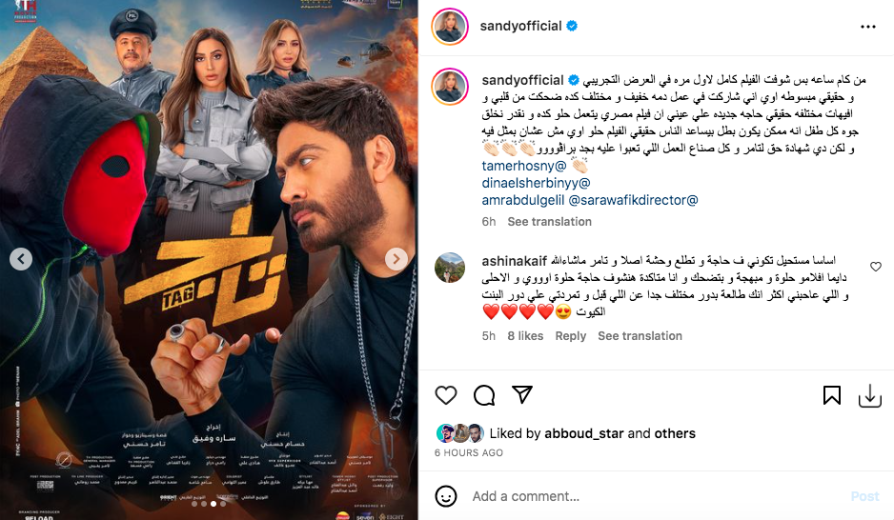This screenshot has height=520, width=894.
Task: Open comments via the speech bubble icon
Action: point(484,394)
